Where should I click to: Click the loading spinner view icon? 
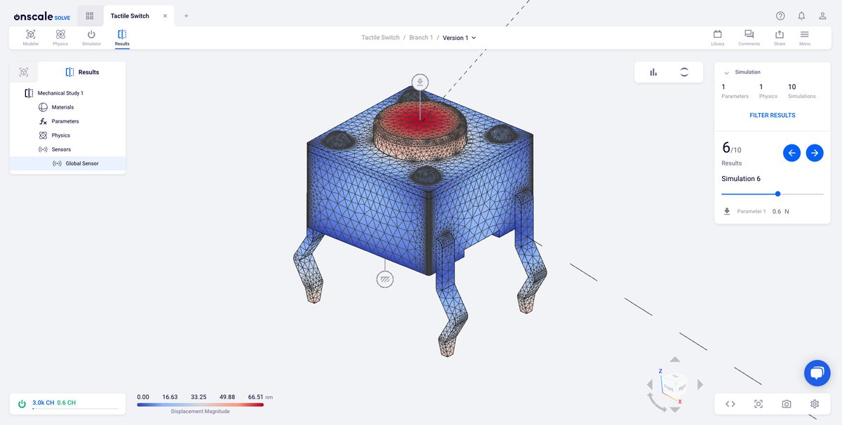684,72
